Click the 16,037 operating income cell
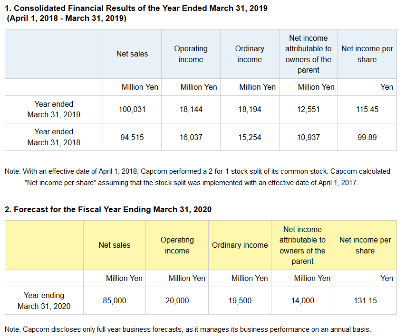 click(x=191, y=137)
